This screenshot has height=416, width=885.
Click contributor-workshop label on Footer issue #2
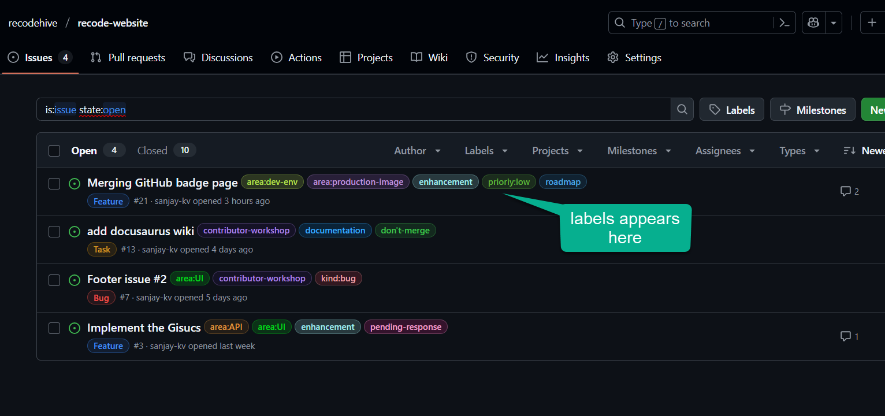(262, 278)
